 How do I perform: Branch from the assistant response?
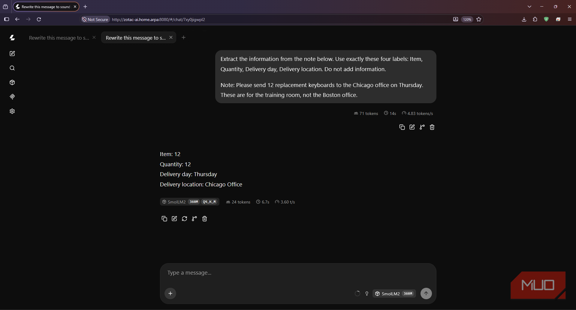(195, 219)
